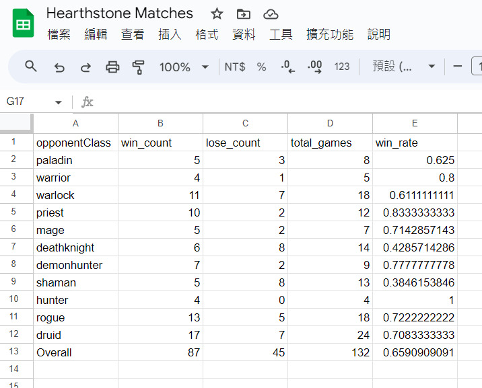Select the Overall total 132 cell
This screenshot has height=388, width=482.
pyautogui.click(x=330, y=352)
